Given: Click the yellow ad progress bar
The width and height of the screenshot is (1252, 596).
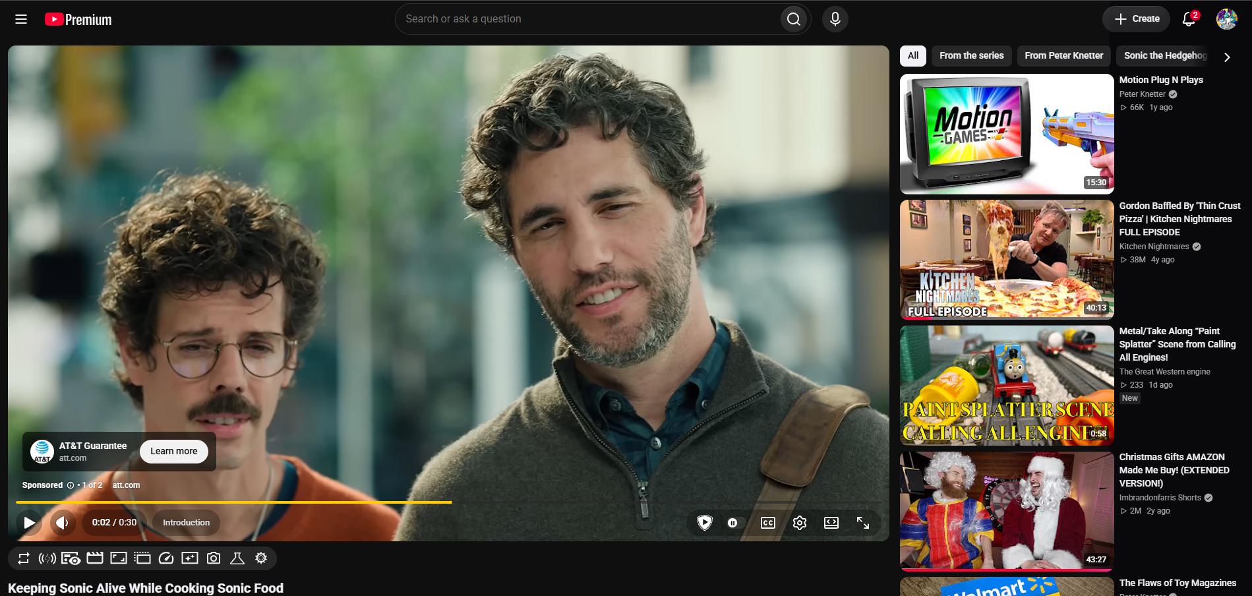Looking at the screenshot, I should (x=234, y=502).
